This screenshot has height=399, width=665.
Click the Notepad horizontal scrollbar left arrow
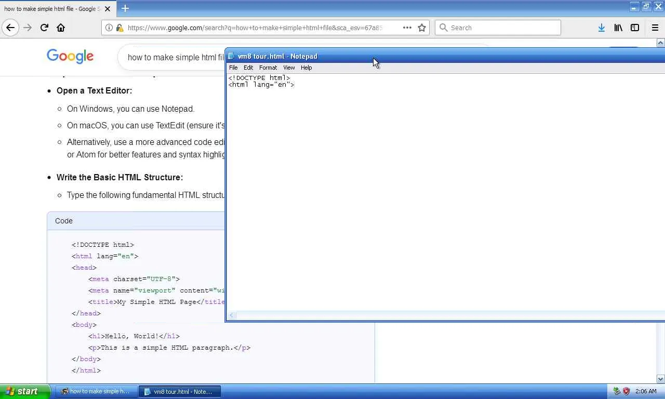click(232, 315)
